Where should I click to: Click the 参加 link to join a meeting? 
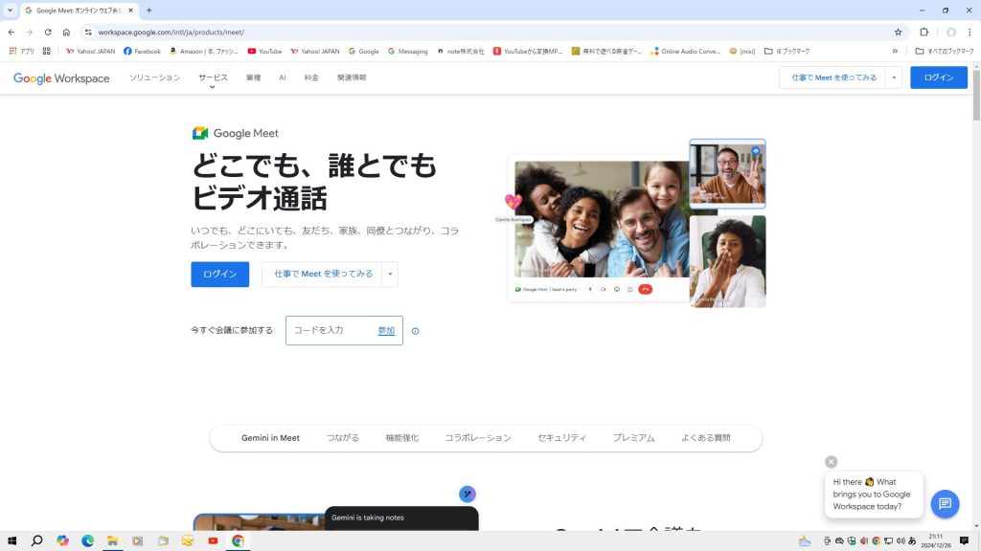point(386,331)
